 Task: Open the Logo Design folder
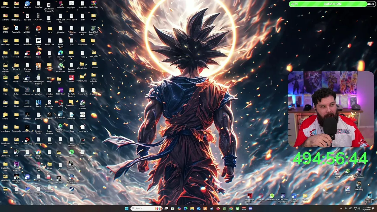(5, 128)
